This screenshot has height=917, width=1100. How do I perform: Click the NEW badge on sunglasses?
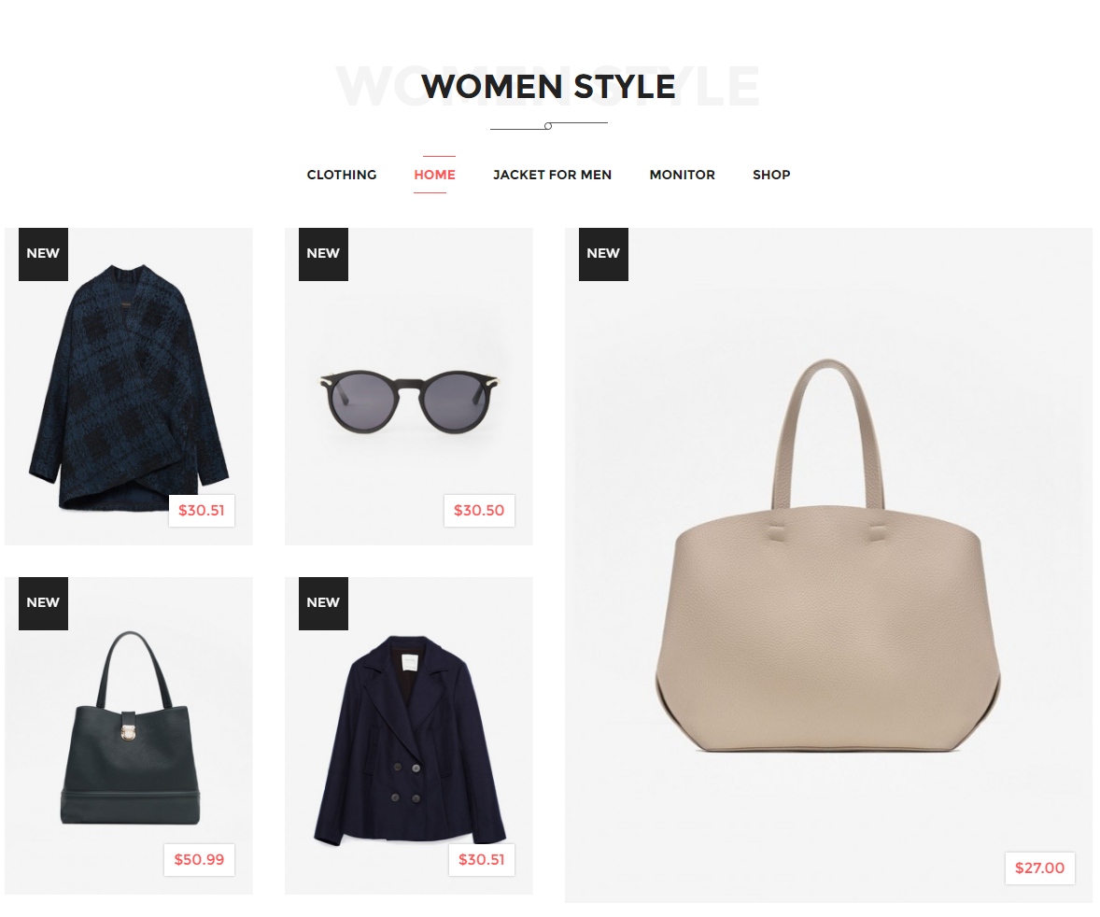pos(323,254)
